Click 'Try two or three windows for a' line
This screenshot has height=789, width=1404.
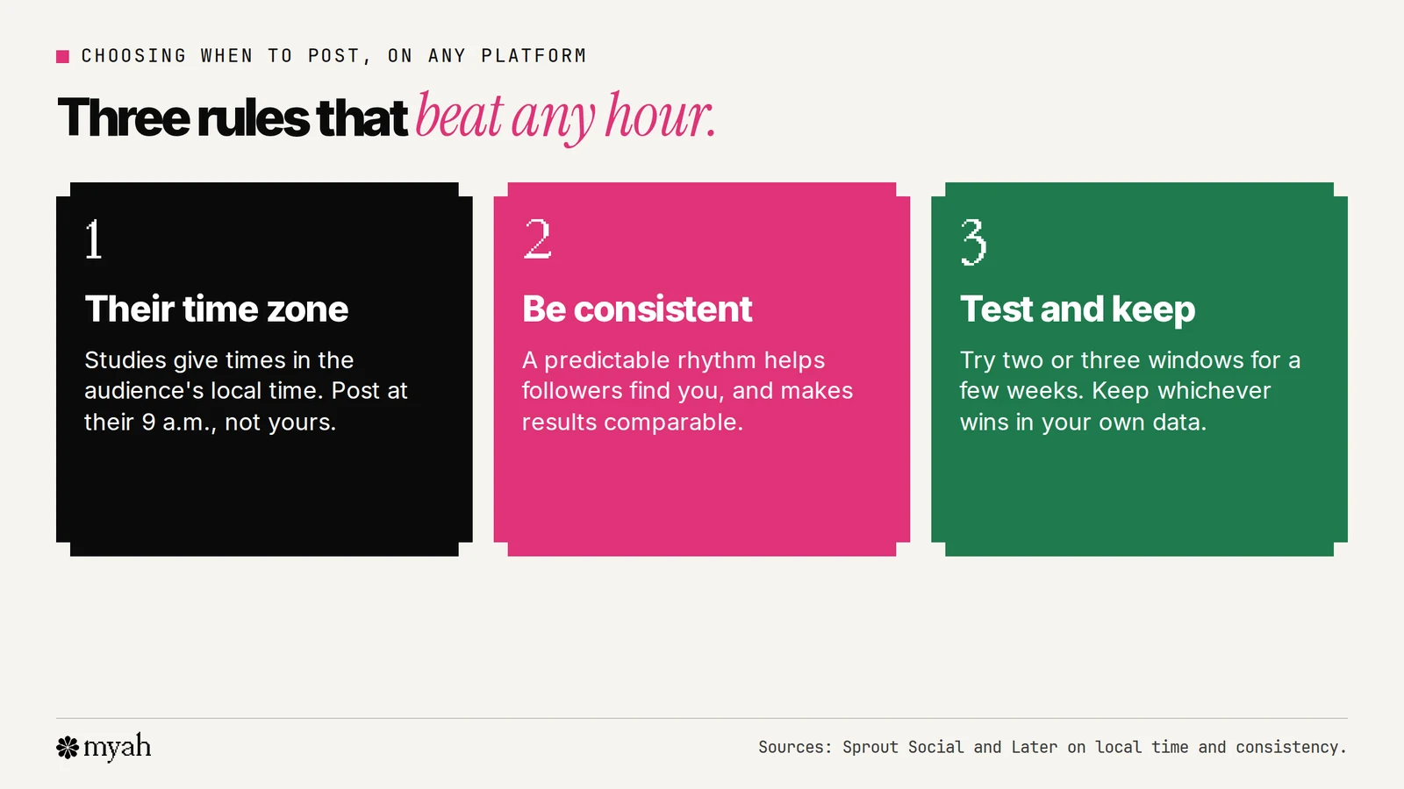[x=1130, y=359]
